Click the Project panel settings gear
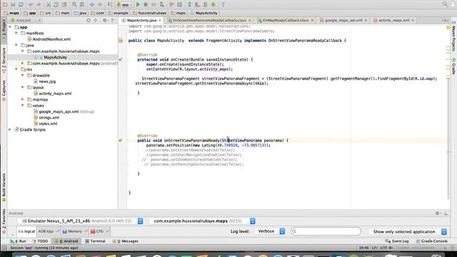 pyautogui.click(x=105, y=21)
